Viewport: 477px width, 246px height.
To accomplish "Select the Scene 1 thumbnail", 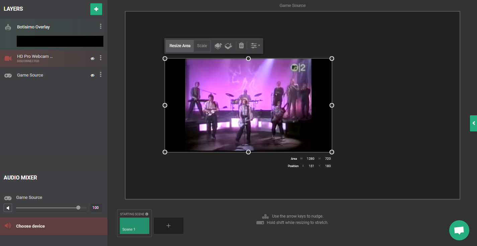I will click(134, 226).
